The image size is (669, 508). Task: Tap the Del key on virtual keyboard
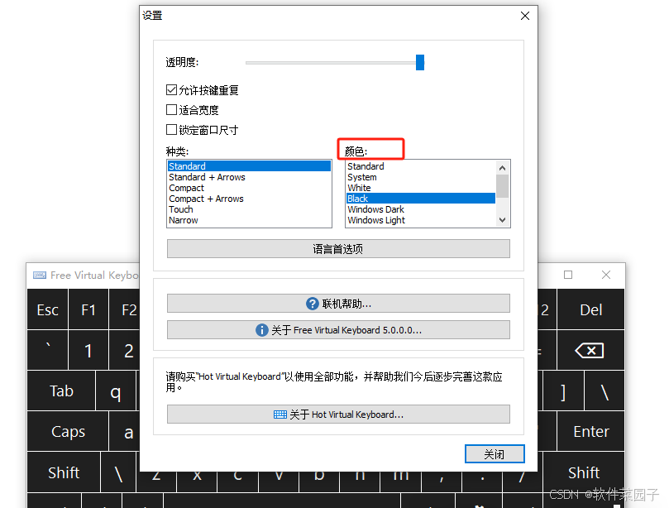click(x=591, y=309)
